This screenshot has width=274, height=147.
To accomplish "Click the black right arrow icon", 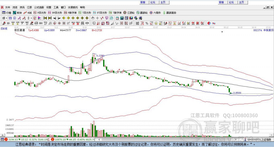I will (x=59, y=18).
